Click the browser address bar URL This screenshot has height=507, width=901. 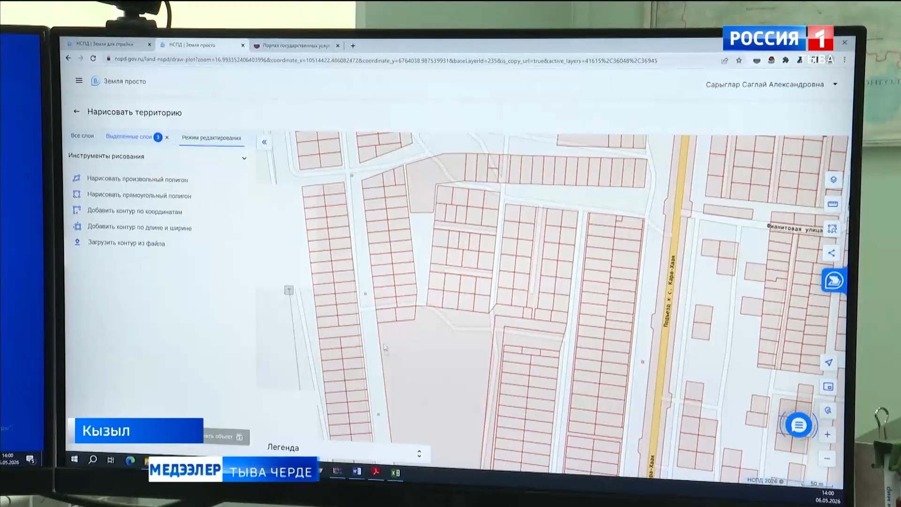coord(386,60)
